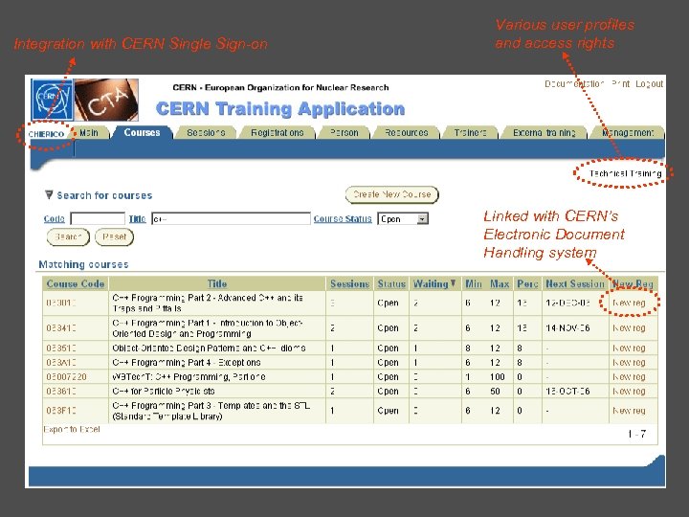This screenshot has width=689, height=517.
Task: Click New reg for WBTechT C++ Programming
Action: [x=629, y=377]
